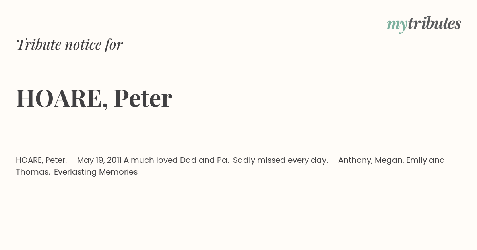This screenshot has width=477, height=250.
Task: Click the word "Tribute" in the italic heading
Action: [x=39, y=44]
